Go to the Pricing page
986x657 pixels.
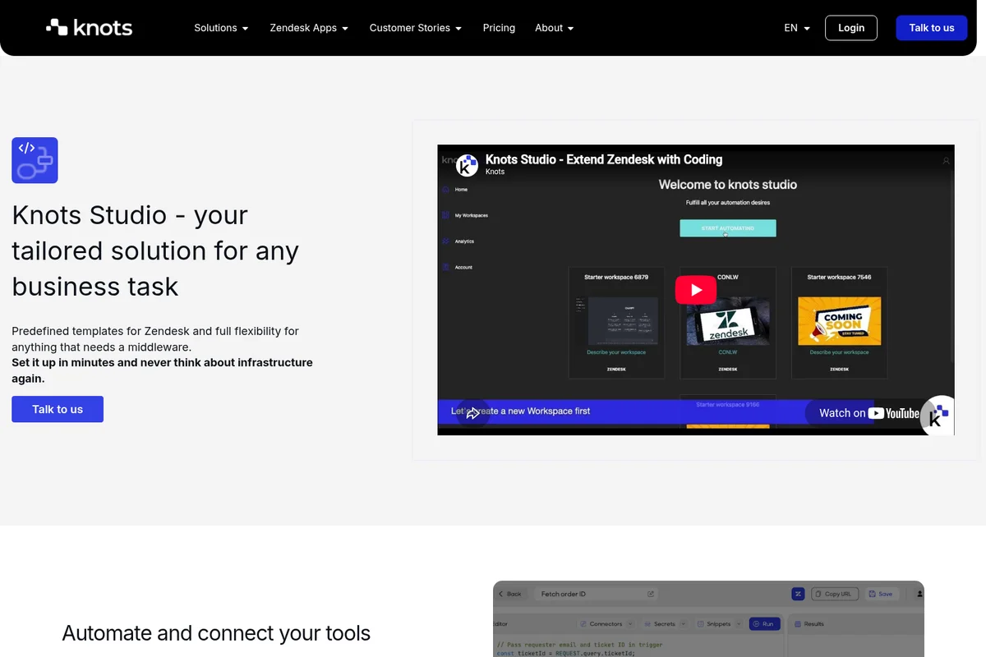tap(499, 28)
